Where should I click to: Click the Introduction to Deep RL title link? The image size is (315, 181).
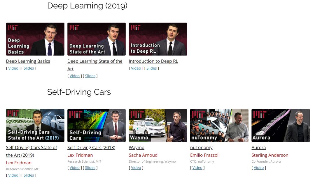[153, 61]
